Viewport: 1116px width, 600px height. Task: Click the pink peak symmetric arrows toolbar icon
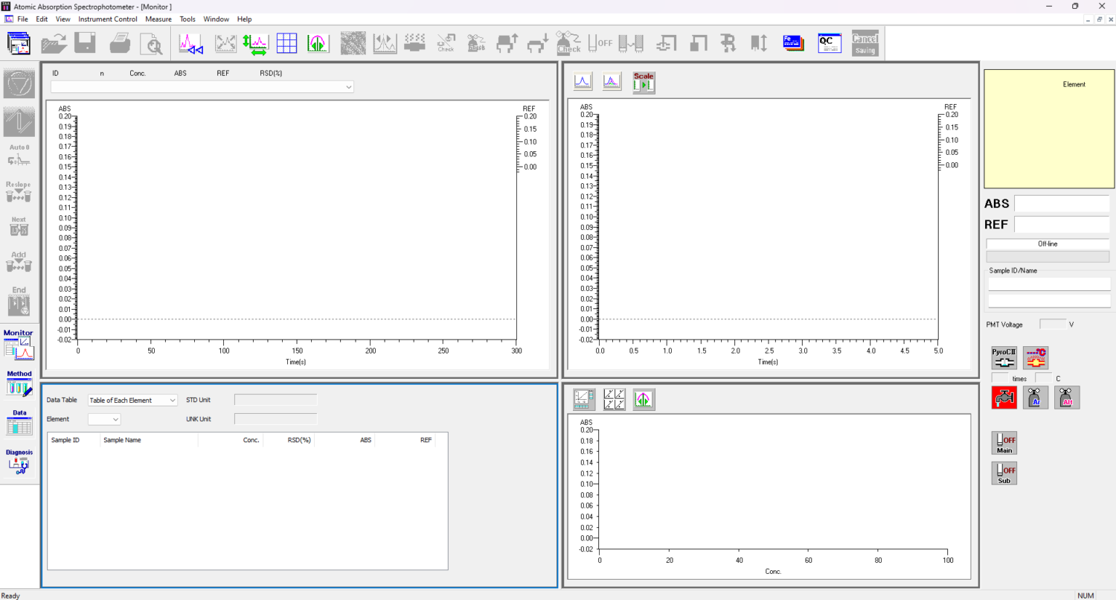pyautogui.click(x=318, y=44)
